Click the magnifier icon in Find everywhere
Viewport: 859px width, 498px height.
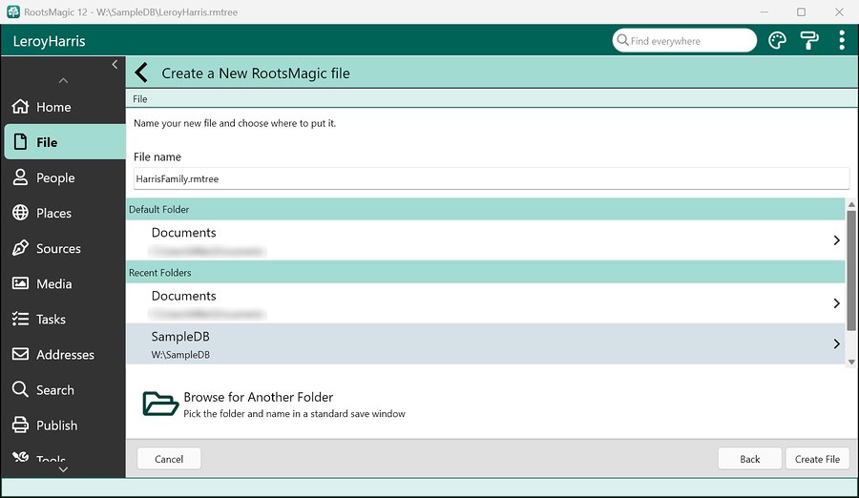[x=622, y=40]
